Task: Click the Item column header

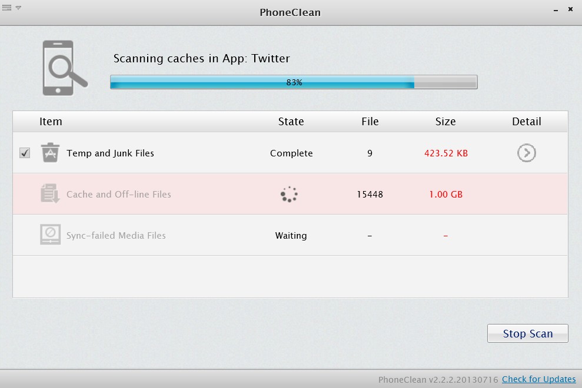Action: [x=51, y=121]
